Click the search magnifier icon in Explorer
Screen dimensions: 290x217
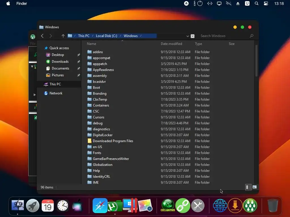coord(251,36)
